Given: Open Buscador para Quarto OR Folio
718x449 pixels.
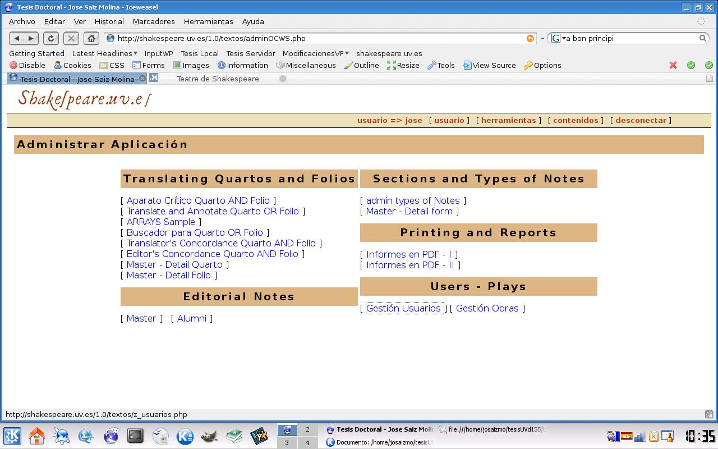Looking at the screenshot, I should pos(195,232).
